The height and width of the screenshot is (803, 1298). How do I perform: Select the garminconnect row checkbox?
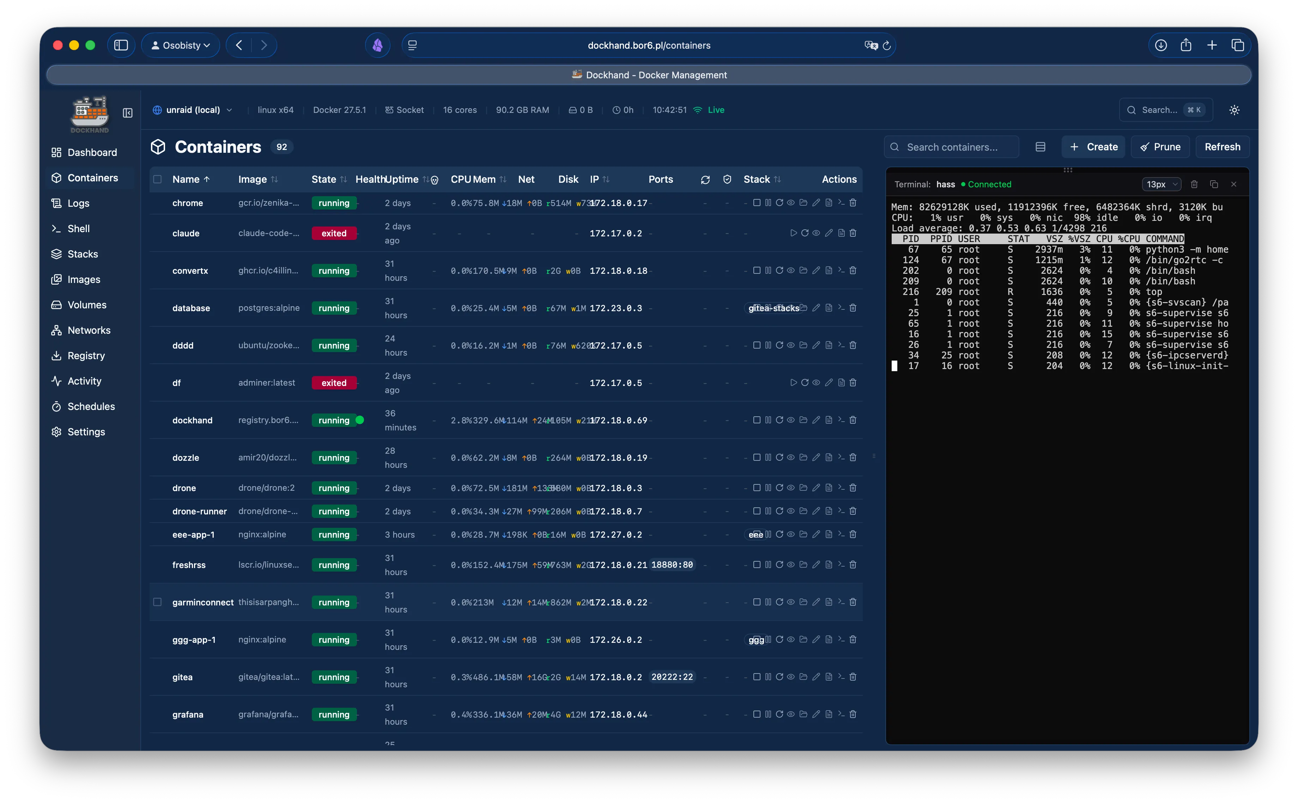pos(158,602)
